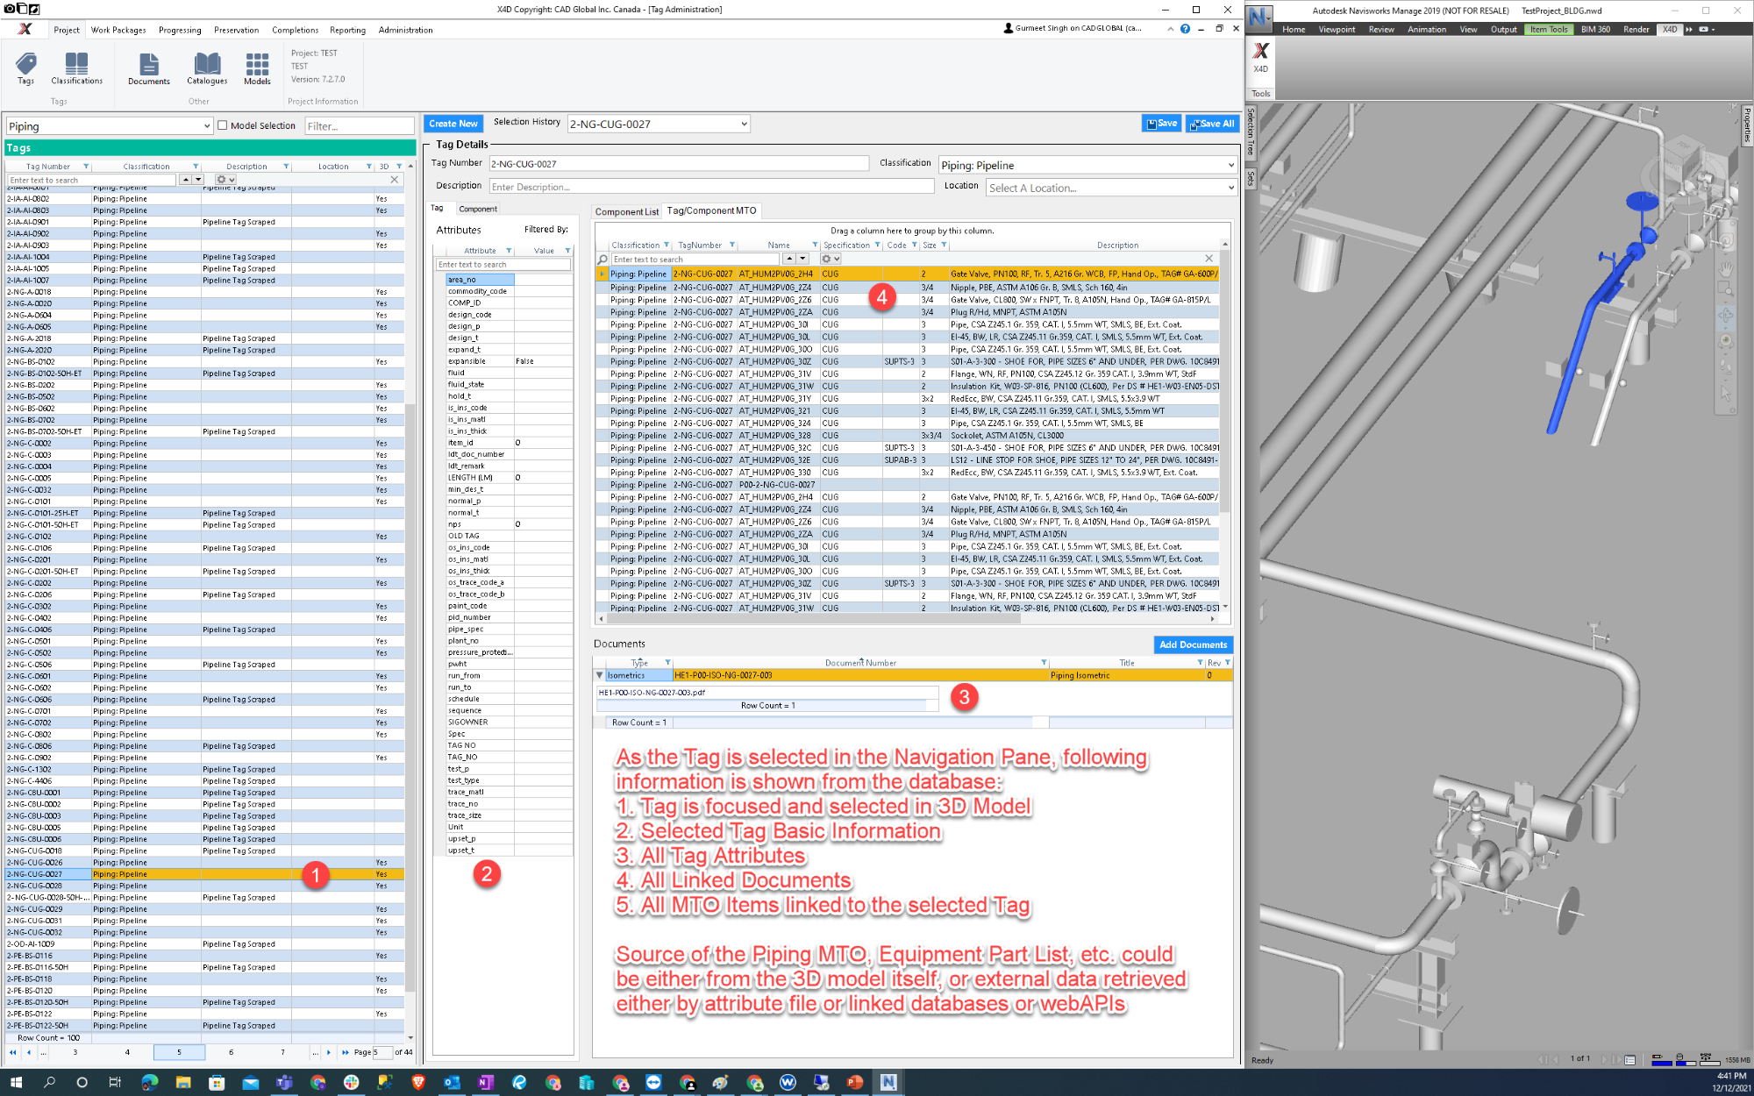Screen dimensions: 1754x1096
Task: Click the Add Documents button
Action: coord(1193,644)
